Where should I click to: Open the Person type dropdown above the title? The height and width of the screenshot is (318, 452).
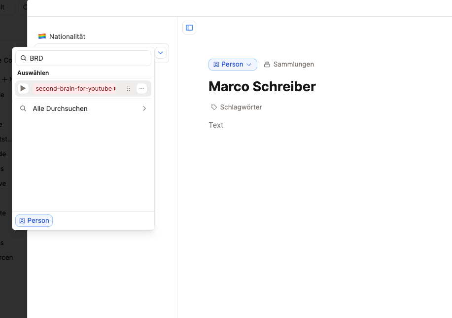click(233, 65)
